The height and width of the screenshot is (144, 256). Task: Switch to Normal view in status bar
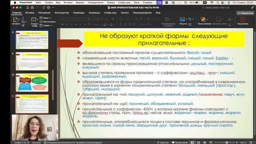point(192,142)
